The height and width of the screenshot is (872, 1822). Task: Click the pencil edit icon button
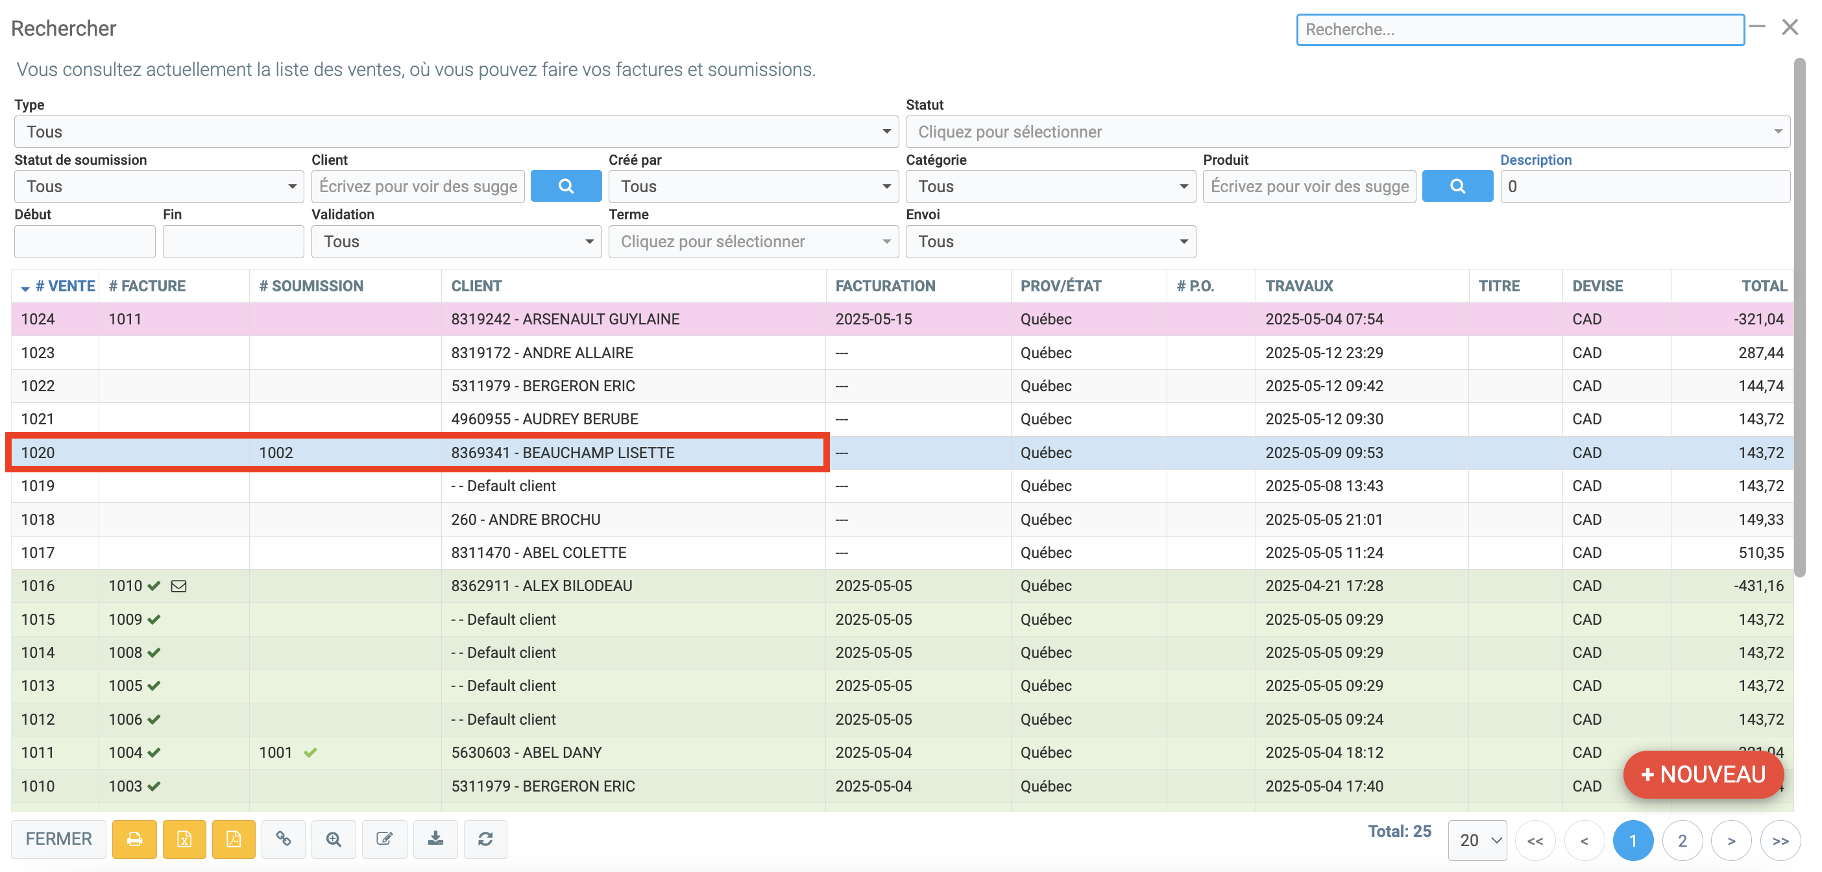click(384, 840)
